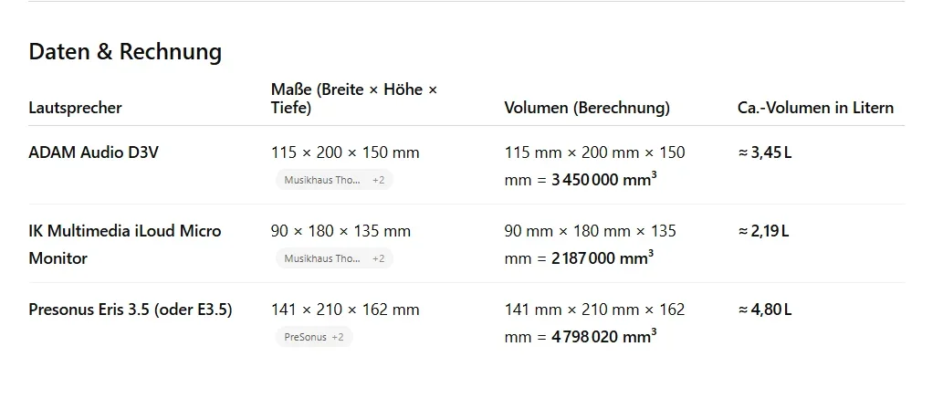Select the Maße (Breite × Höhe × Tiefe) header
Image resolution: width=943 pixels, height=399 pixels.
pyautogui.click(x=354, y=99)
